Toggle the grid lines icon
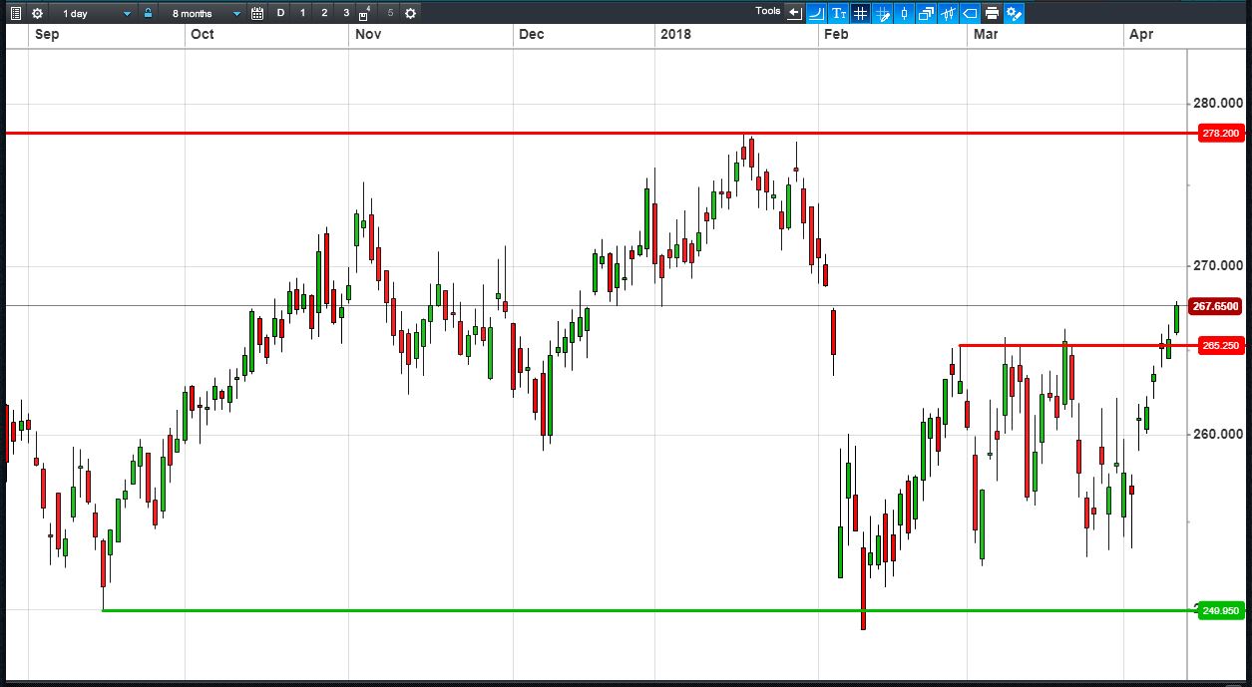Viewport: 1252px width, 687px height. click(860, 13)
